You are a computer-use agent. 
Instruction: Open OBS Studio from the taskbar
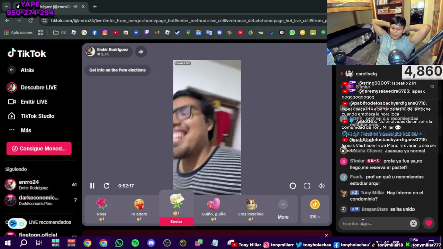tap(167, 243)
